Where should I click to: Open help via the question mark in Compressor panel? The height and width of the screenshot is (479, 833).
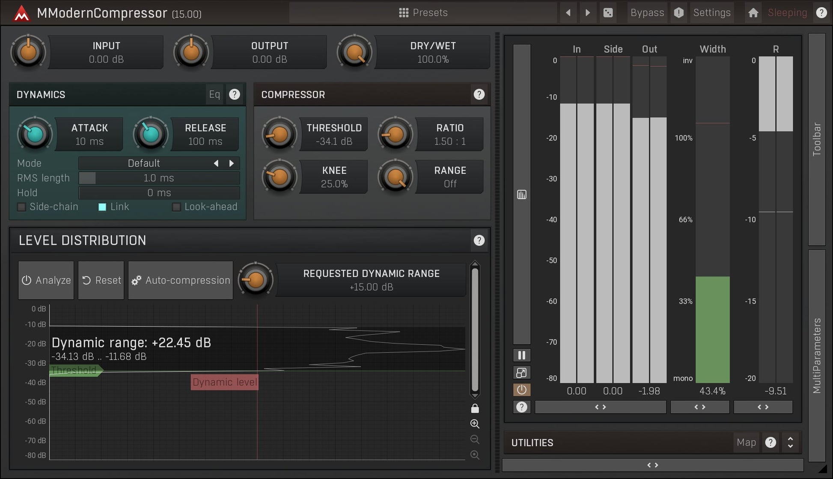pos(479,95)
